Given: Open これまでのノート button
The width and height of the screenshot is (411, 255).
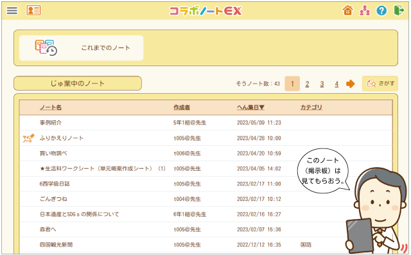Looking at the screenshot, I should pos(82,48).
